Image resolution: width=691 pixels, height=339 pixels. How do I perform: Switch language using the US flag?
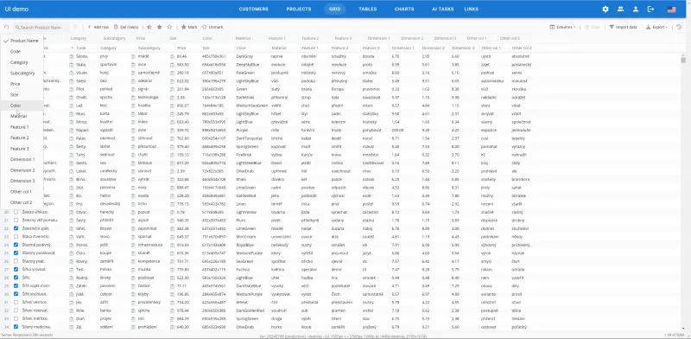(672, 10)
